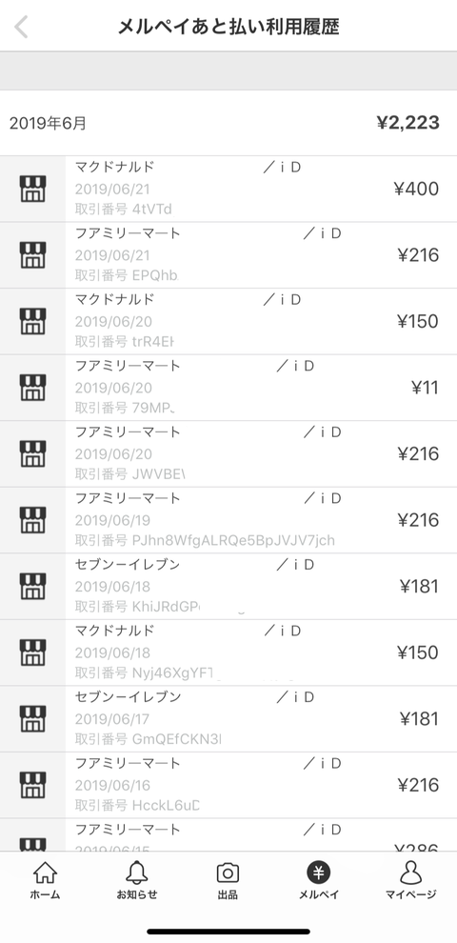Open the 2019/06/18 セブンーイレブン ¥181 transaction
This screenshot has height=943, width=457.
tap(228, 587)
